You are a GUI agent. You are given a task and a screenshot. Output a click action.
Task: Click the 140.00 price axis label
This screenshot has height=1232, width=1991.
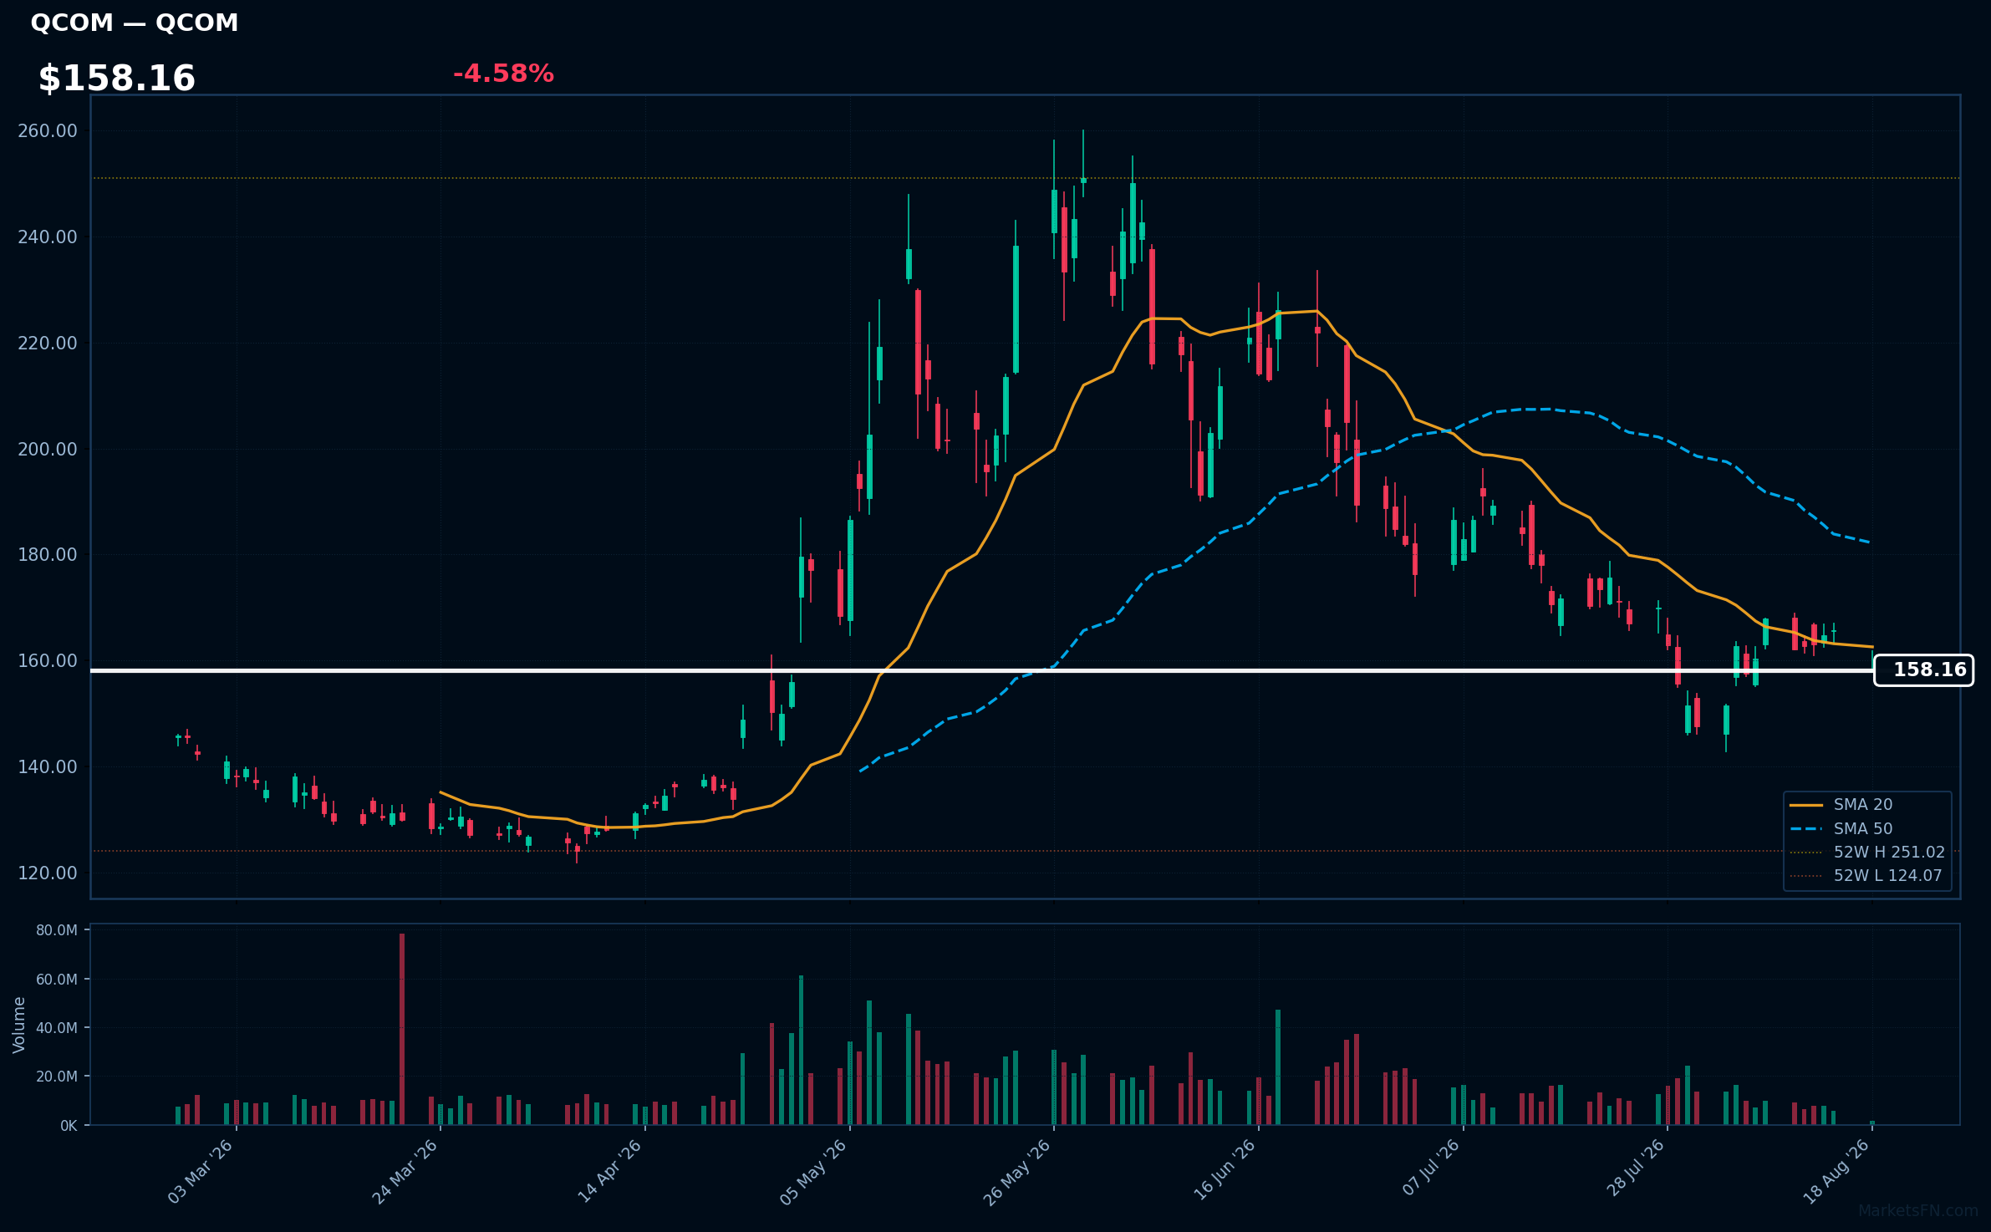(48, 767)
